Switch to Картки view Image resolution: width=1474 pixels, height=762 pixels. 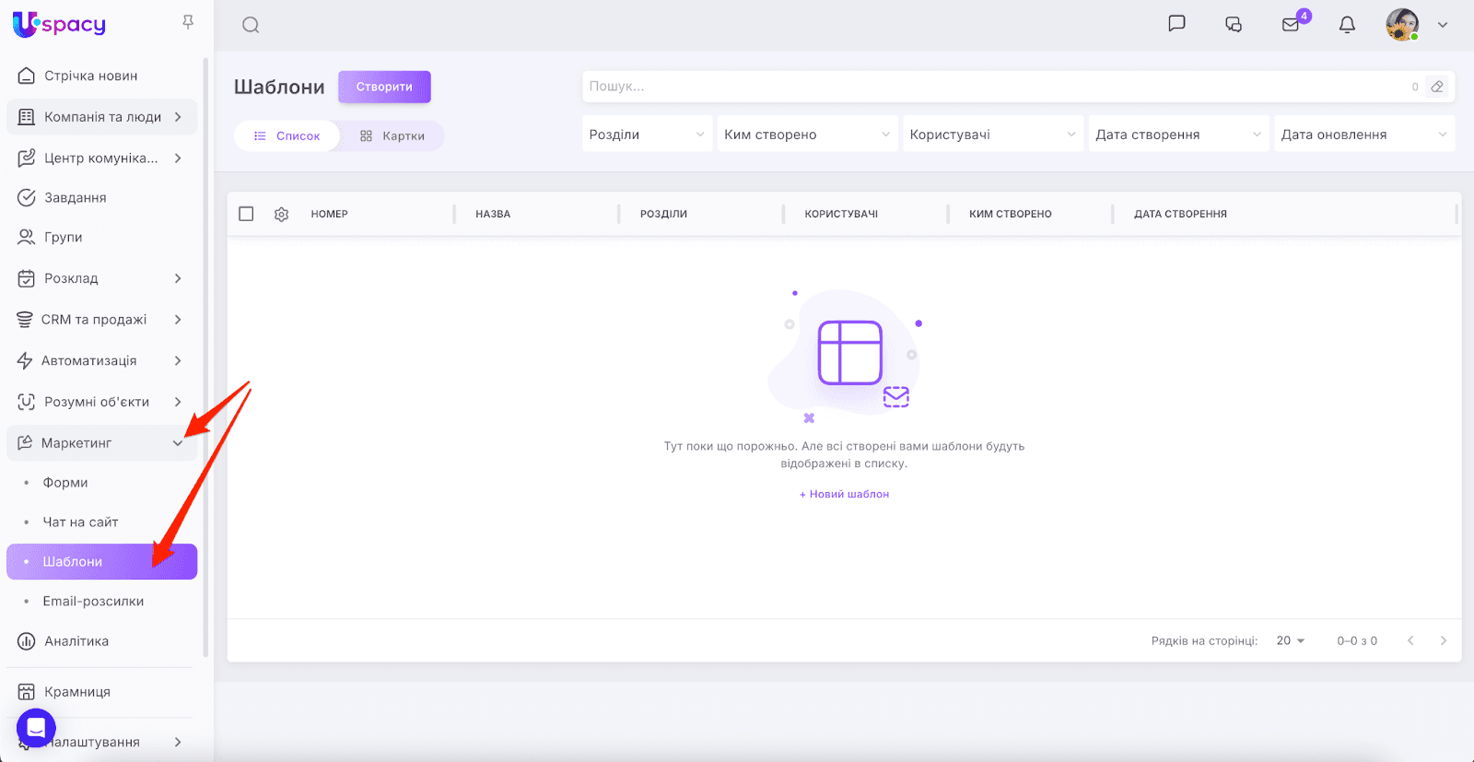(392, 135)
